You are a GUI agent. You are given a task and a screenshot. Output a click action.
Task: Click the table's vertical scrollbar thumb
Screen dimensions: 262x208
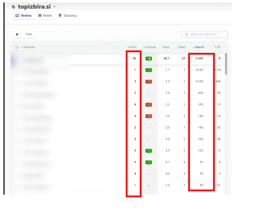pyautogui.click(x=226, y=64)
